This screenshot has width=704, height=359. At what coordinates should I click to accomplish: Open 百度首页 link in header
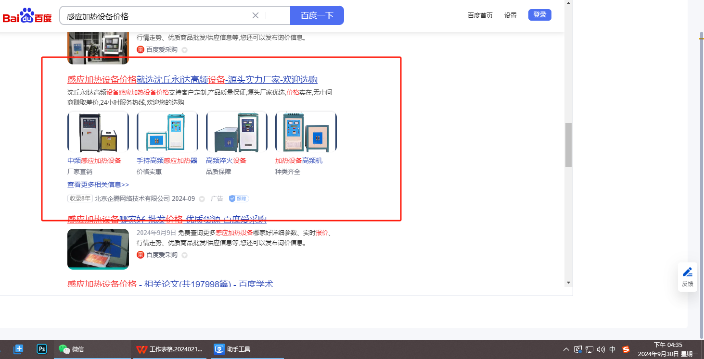[x=480, y=15]
